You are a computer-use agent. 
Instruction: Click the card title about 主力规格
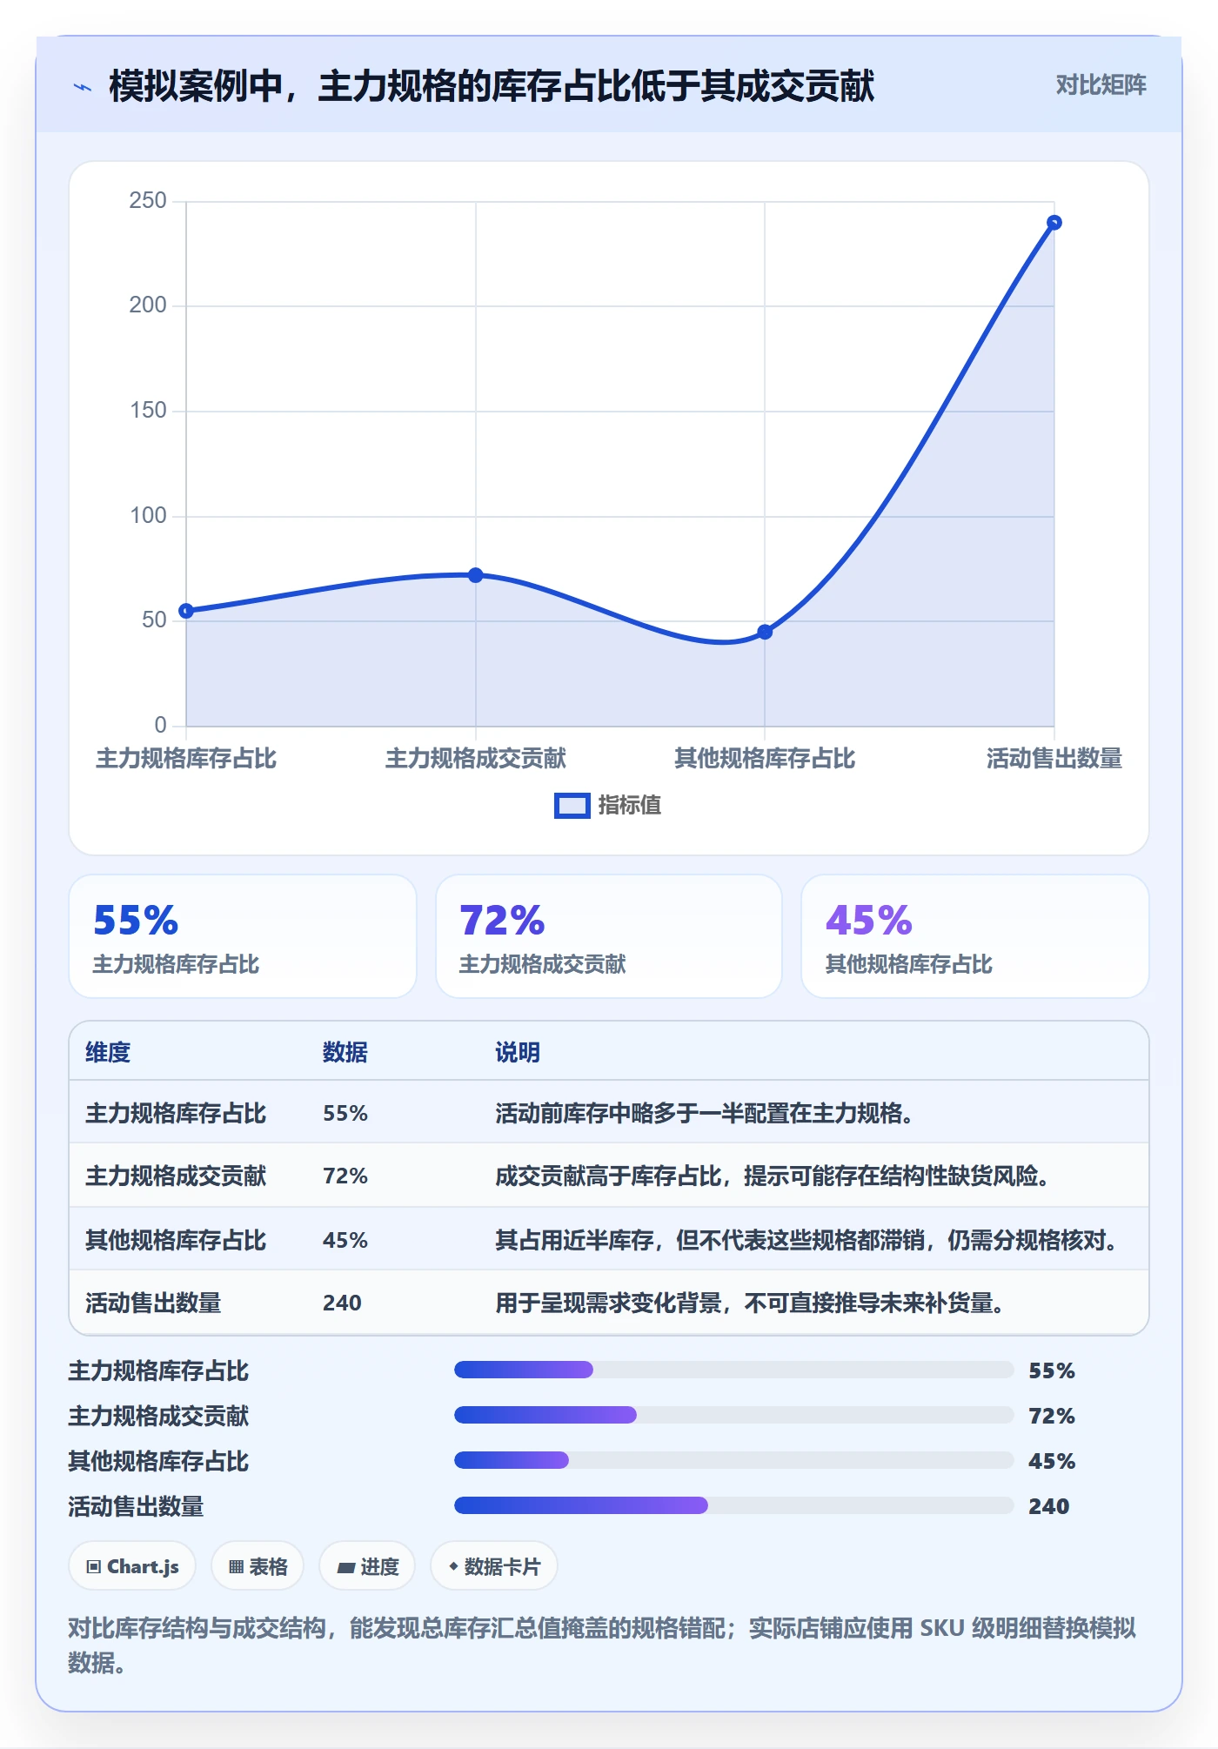click(x=492, y=86)
